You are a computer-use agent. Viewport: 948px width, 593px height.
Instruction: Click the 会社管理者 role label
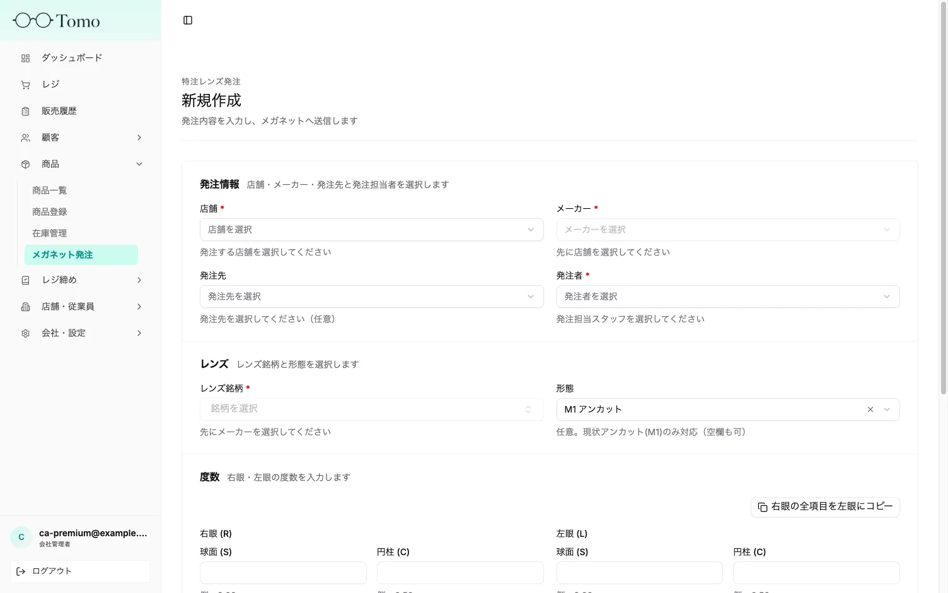click(55, 544)
